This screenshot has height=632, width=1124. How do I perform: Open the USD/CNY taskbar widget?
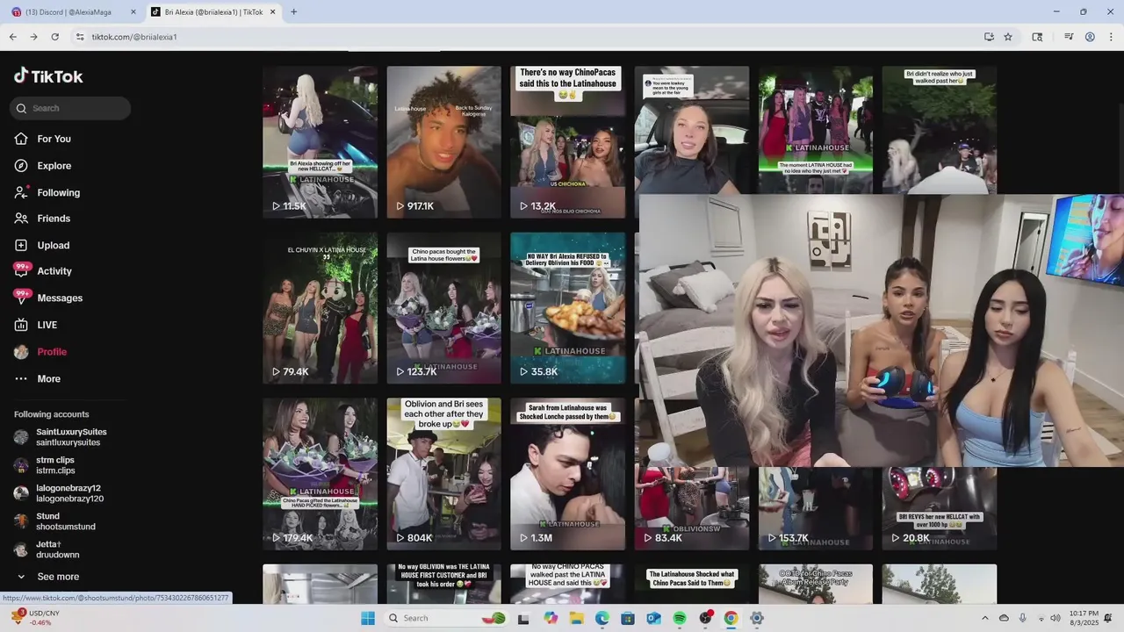[x=37, y=617]
